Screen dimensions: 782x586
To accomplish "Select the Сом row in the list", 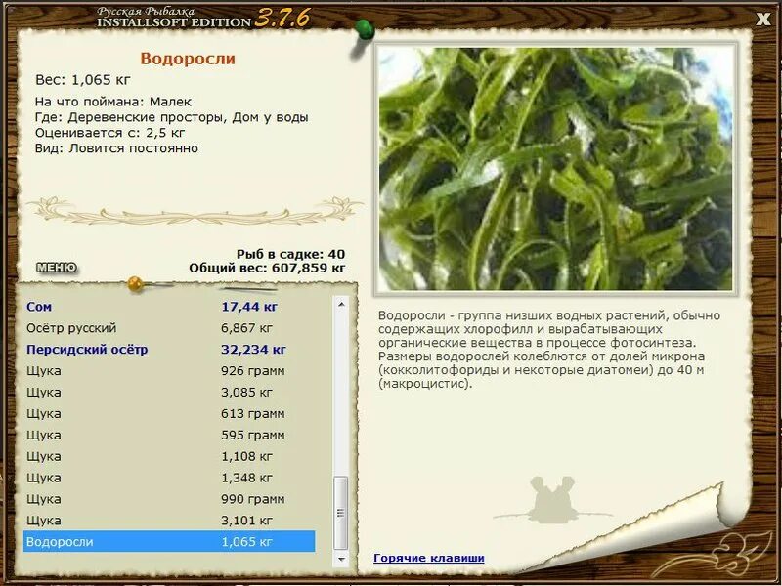I will [x=169, y=307].
